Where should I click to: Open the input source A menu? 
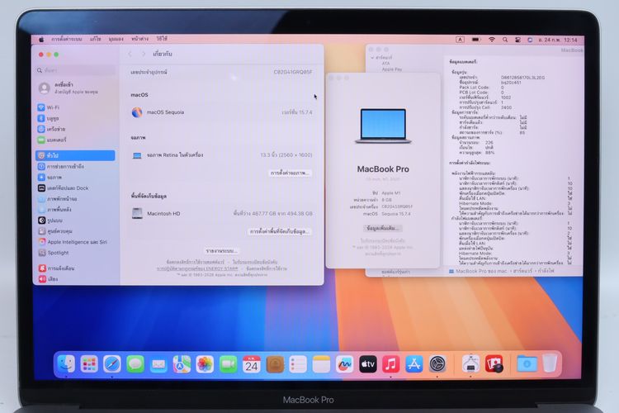click(460, 40)
